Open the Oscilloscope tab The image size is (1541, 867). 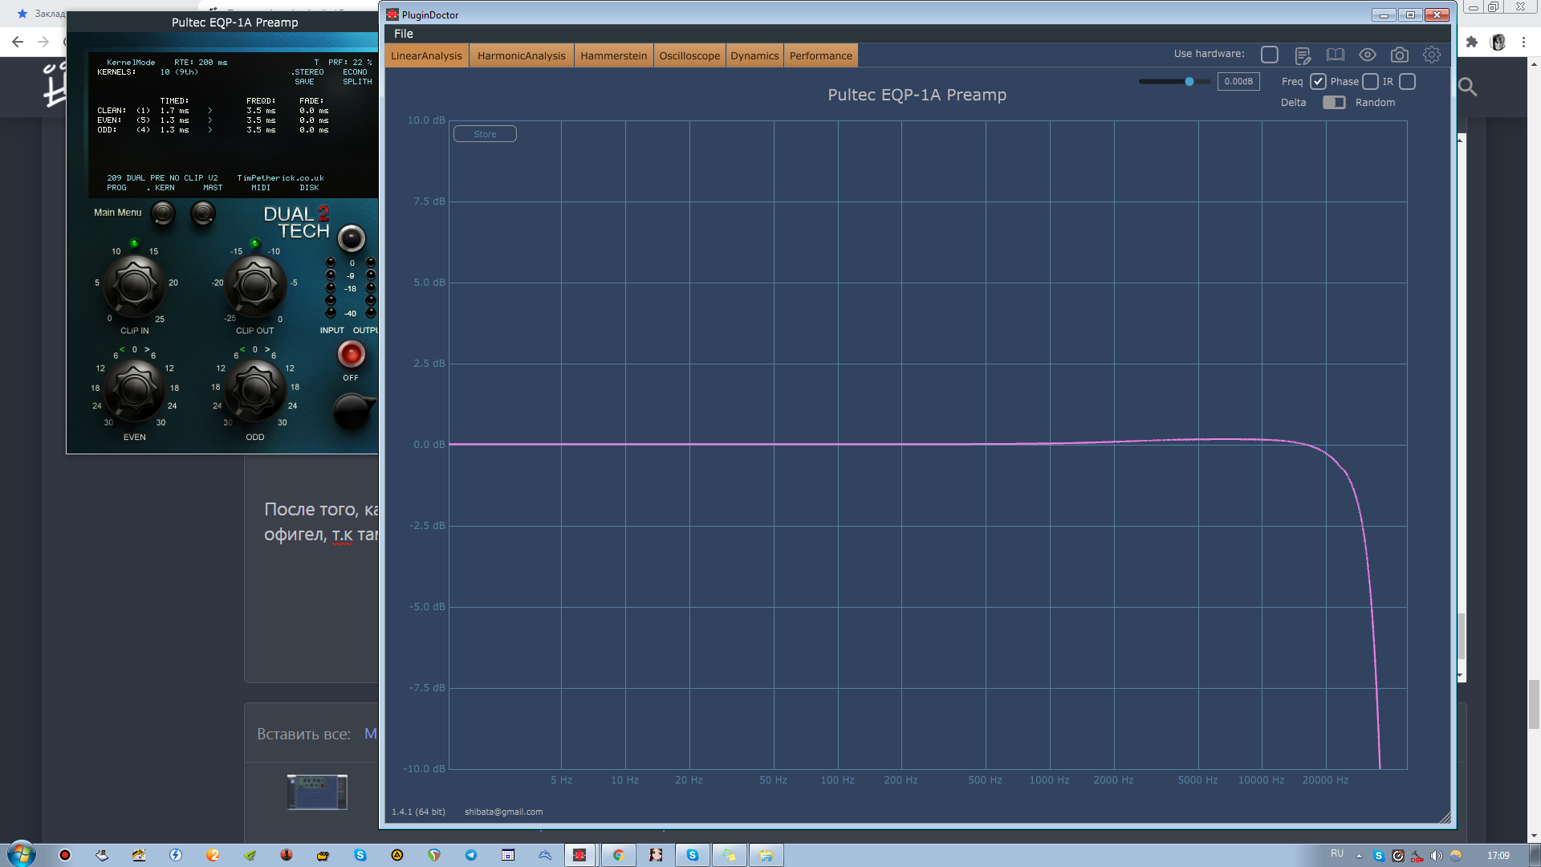pyautogui.click(x=689, y=55)
